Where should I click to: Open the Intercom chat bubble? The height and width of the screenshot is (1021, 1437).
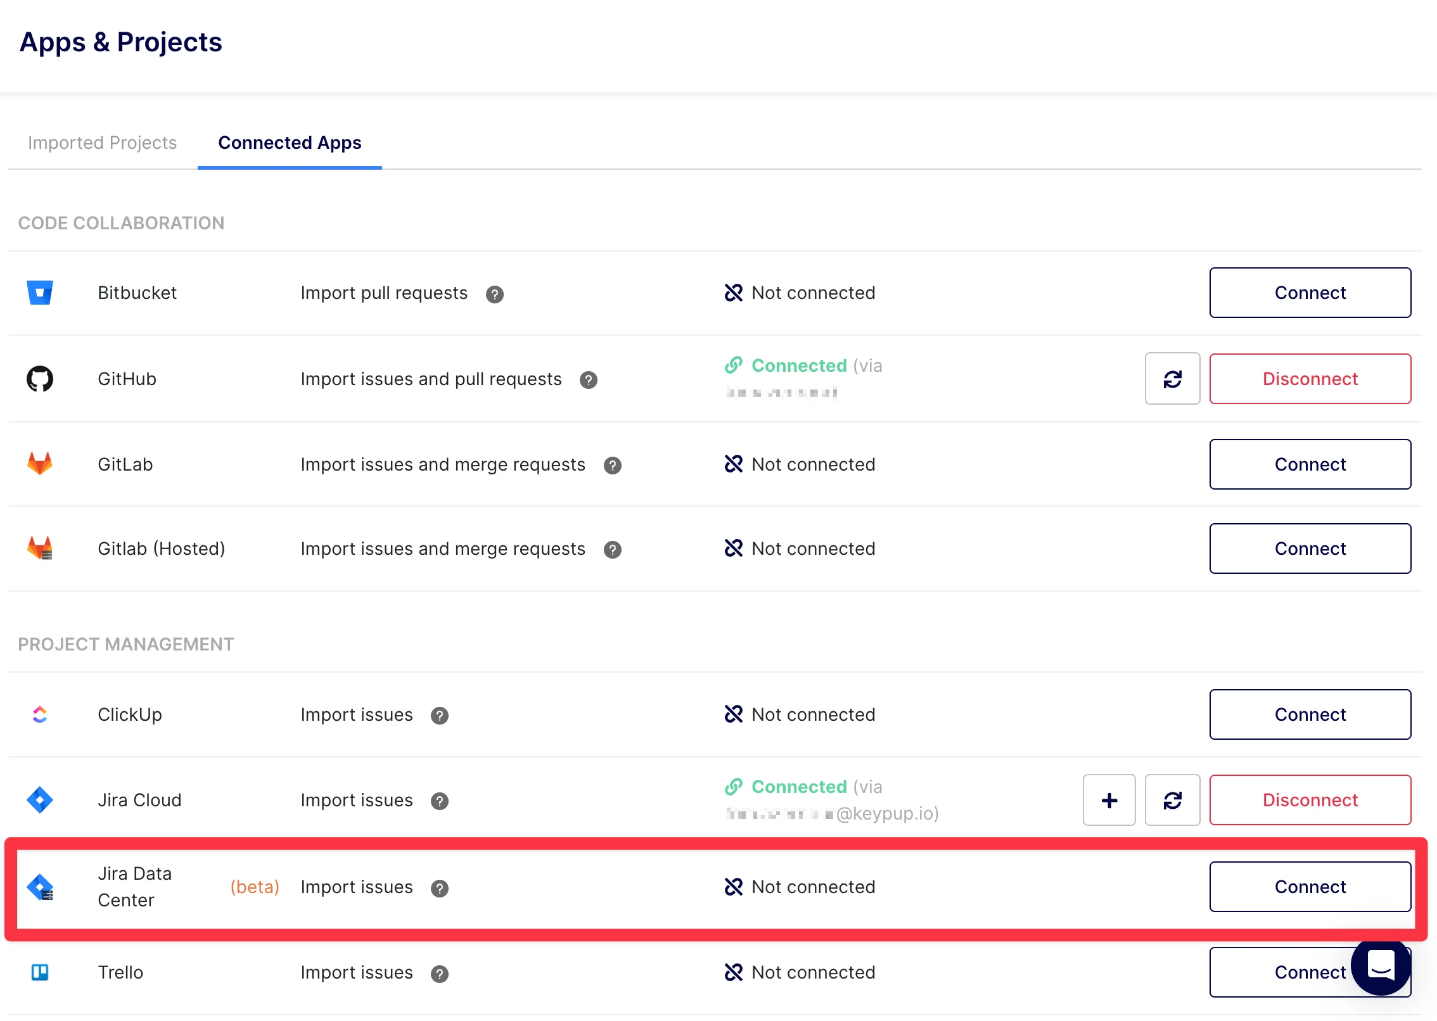point(1380,970)
